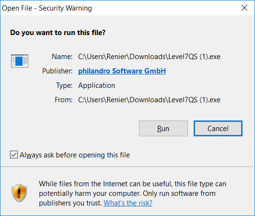Click the Name label
Screen dimensions: 255x216
62,57
